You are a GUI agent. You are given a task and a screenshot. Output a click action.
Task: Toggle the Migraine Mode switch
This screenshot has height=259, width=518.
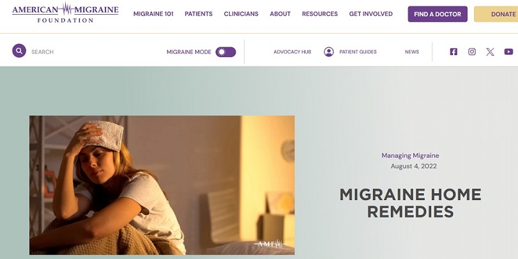tap(225, 52)
